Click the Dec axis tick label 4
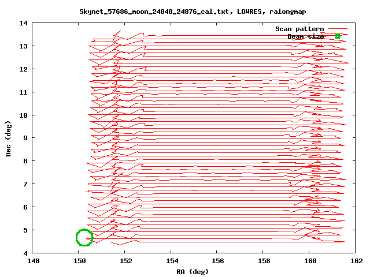 25,253
